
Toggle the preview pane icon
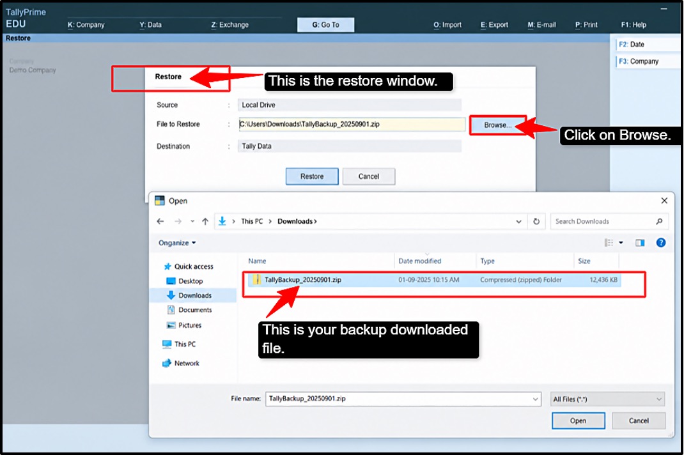pos(640,243)
